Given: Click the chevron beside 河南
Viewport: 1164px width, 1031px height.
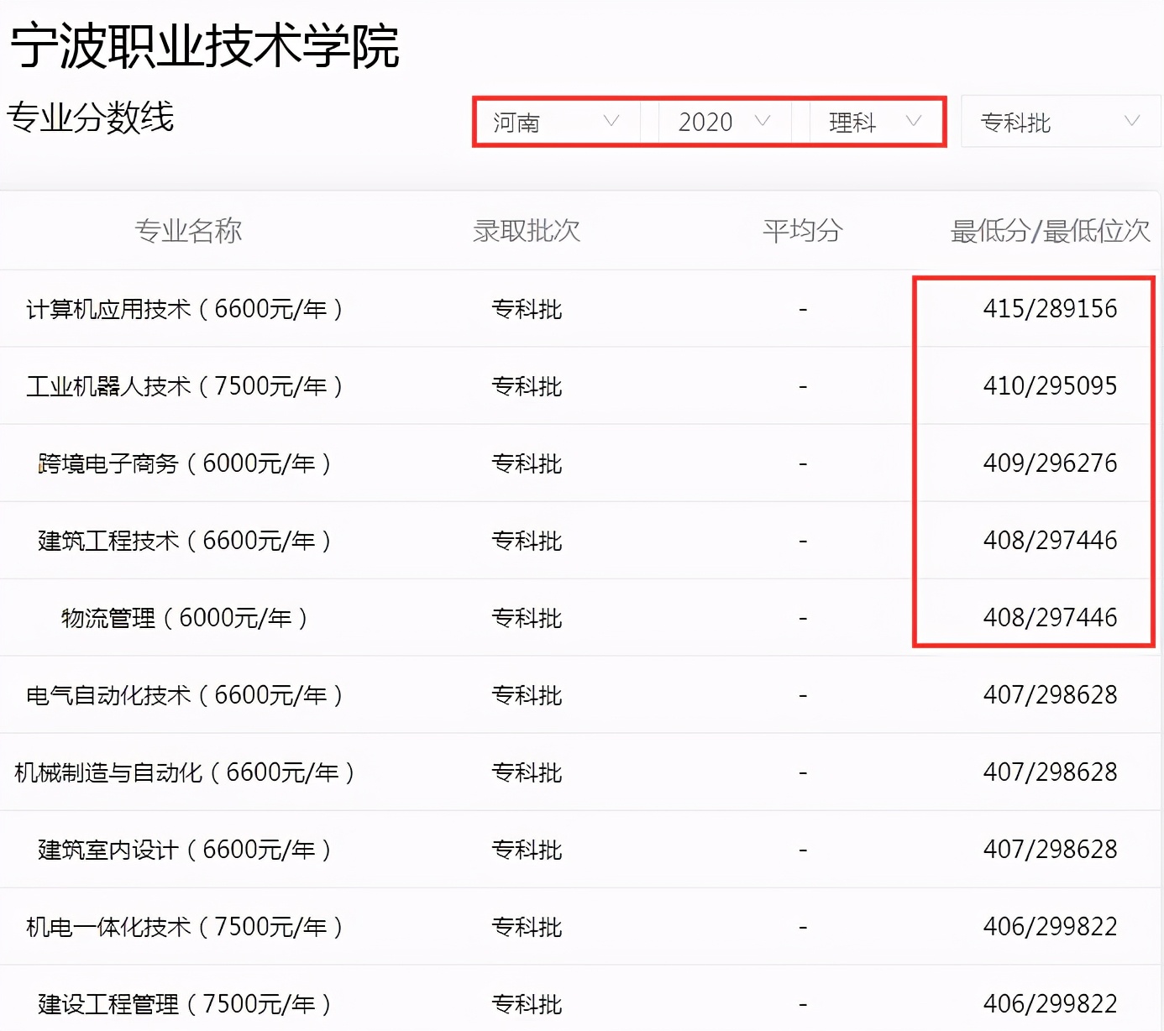Looking at the screenshot, I should pyautogui.click(x=613, y=122).
